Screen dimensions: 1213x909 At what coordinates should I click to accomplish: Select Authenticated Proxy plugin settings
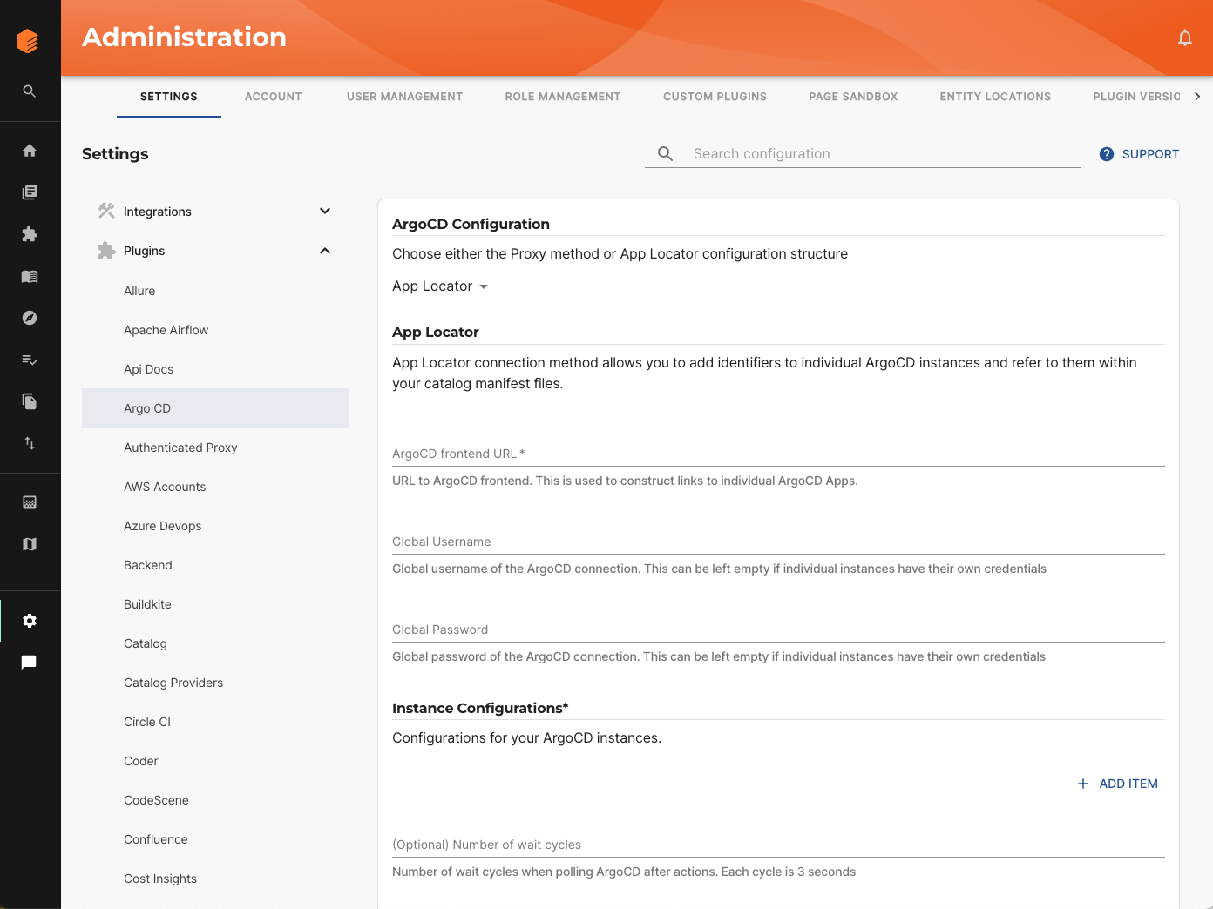pos(215,448)
